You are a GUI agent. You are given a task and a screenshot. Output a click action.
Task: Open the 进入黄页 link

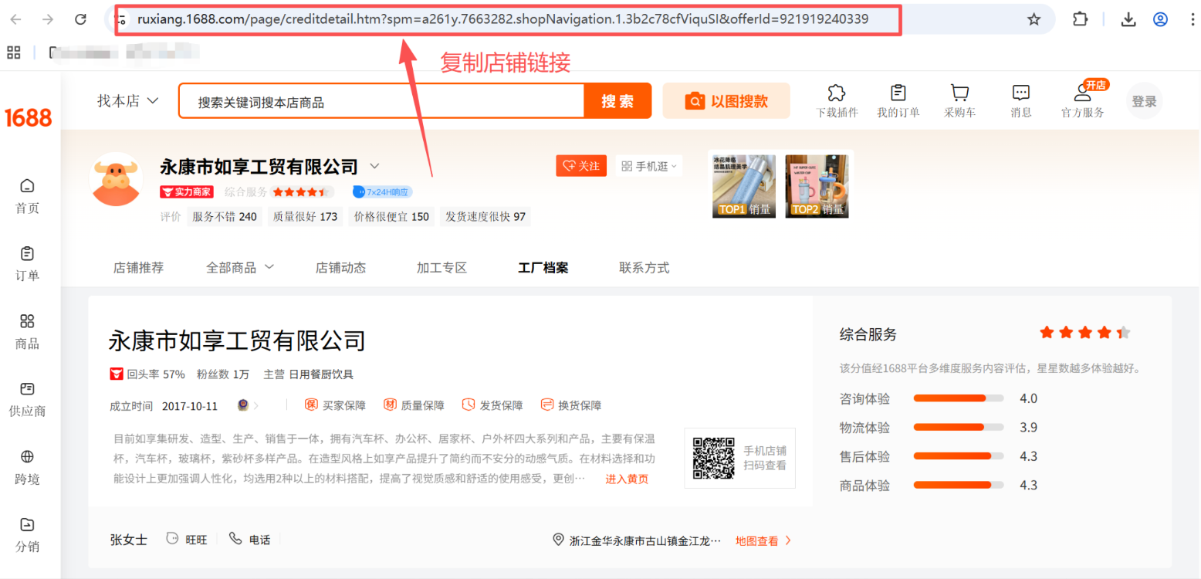pyautogui.click(x=627, y=479)
